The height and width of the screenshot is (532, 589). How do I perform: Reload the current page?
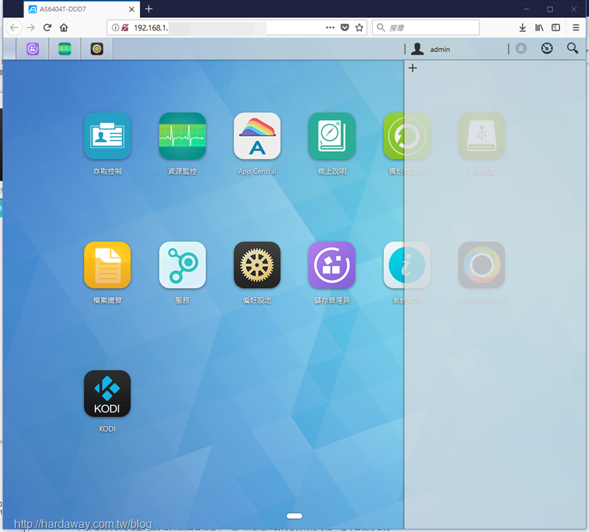point(47,28)
